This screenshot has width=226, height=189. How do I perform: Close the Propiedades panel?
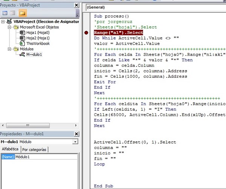point(77,134)
